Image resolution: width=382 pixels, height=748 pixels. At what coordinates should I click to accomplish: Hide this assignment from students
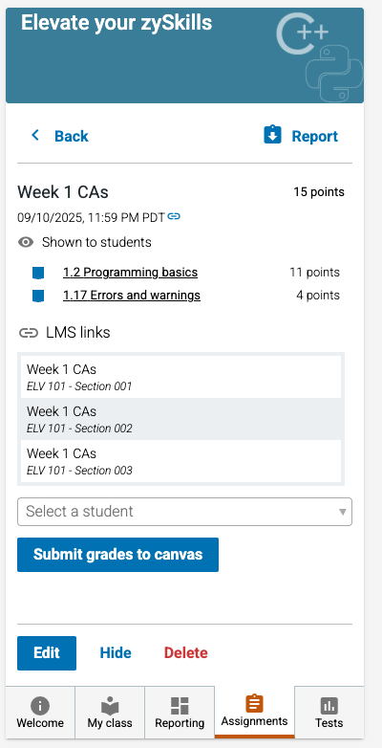pyautogui.click(x=116, y=653)
